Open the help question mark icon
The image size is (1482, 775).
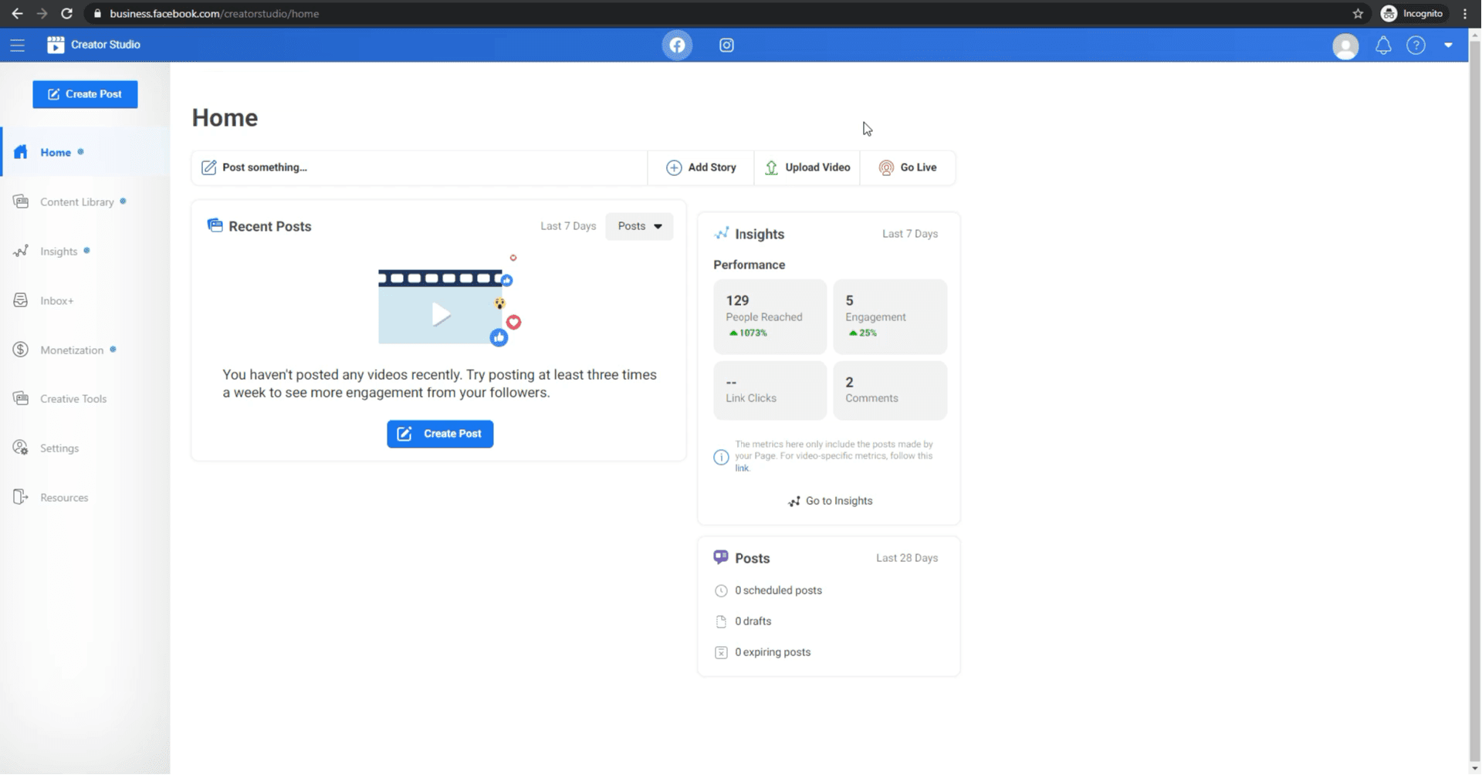pyautogui.click(x=1416, y=45)
